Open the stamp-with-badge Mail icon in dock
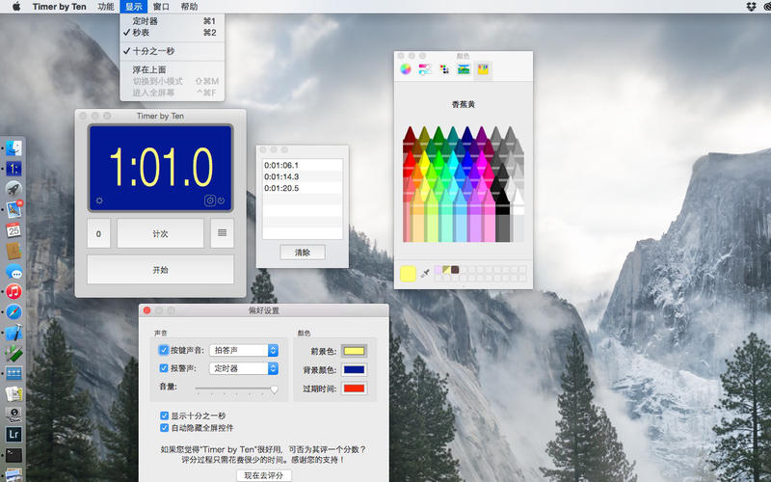 point(13,209)
